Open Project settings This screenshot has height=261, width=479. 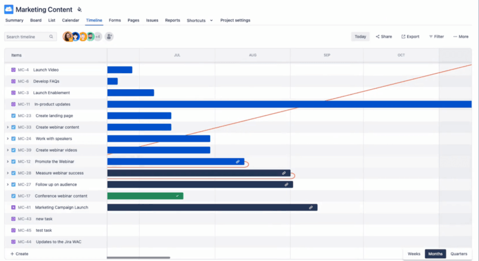(235, 20)
